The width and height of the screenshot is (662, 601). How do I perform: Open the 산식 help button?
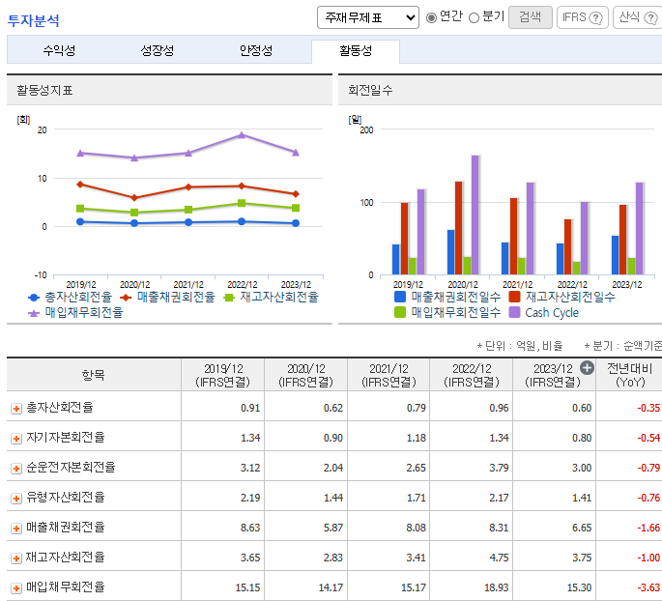point(638,17)
